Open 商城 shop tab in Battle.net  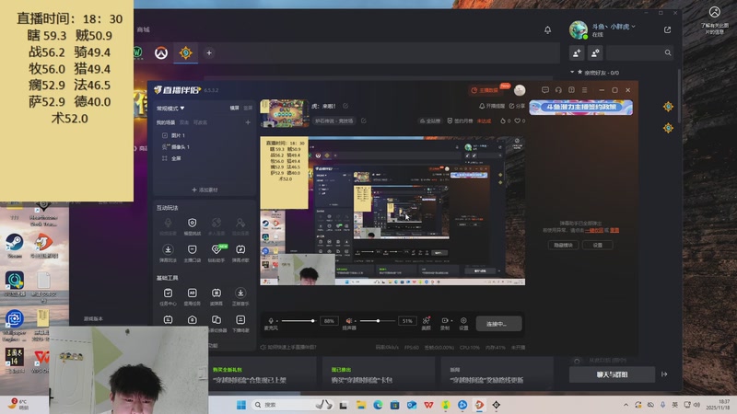coord(144,29)
